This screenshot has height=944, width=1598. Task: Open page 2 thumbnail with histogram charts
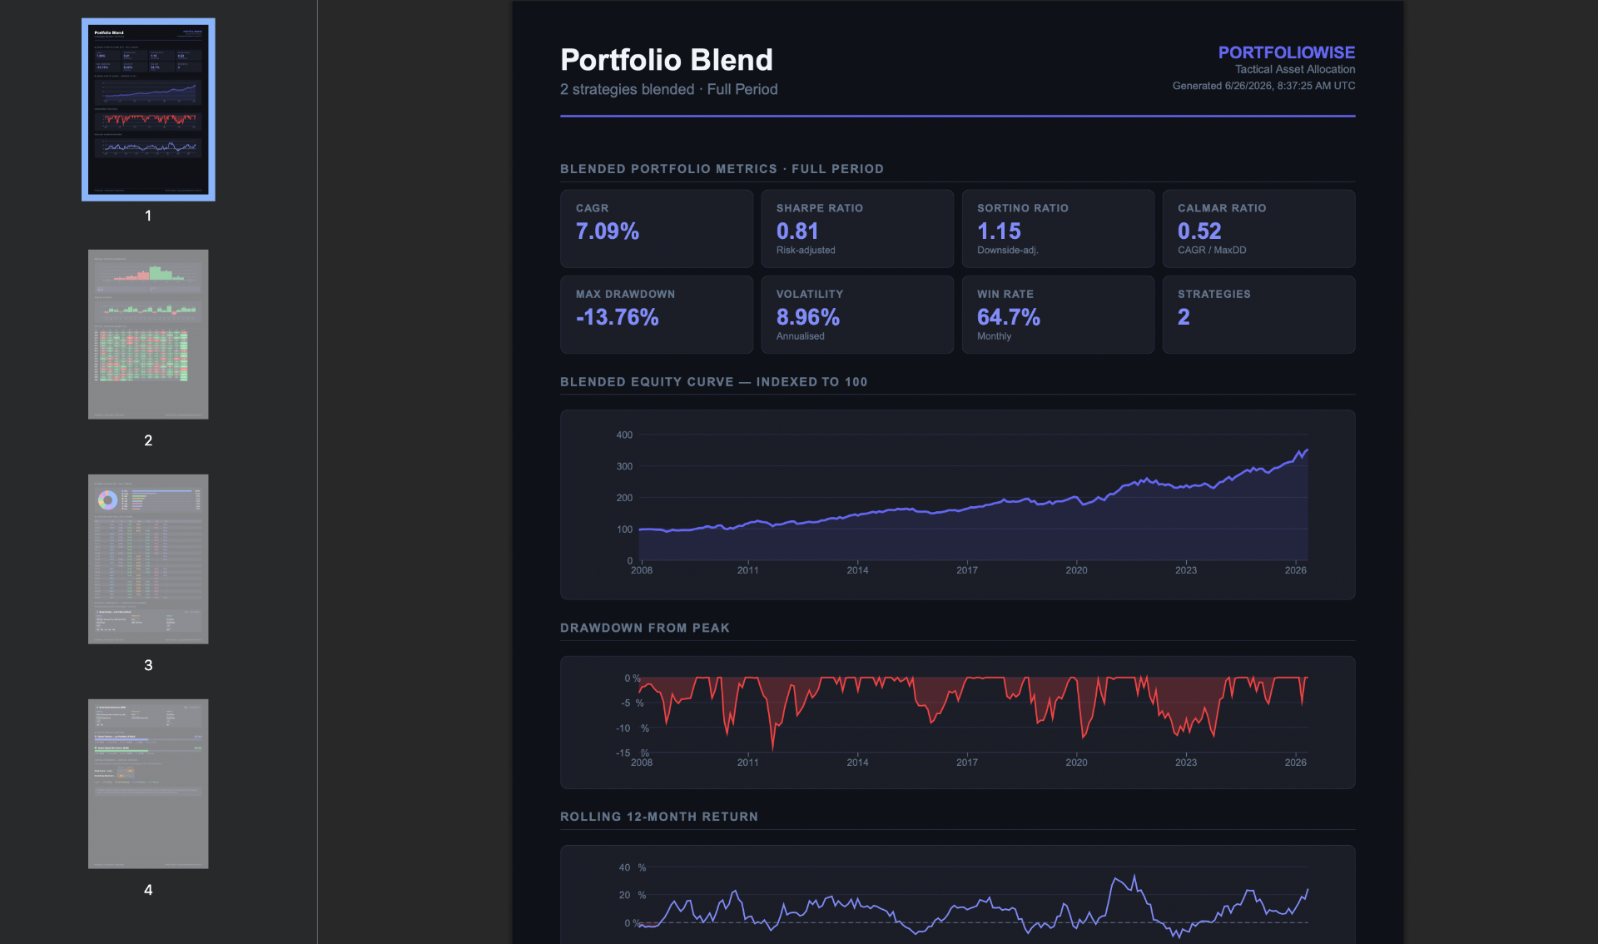(148, 334)
